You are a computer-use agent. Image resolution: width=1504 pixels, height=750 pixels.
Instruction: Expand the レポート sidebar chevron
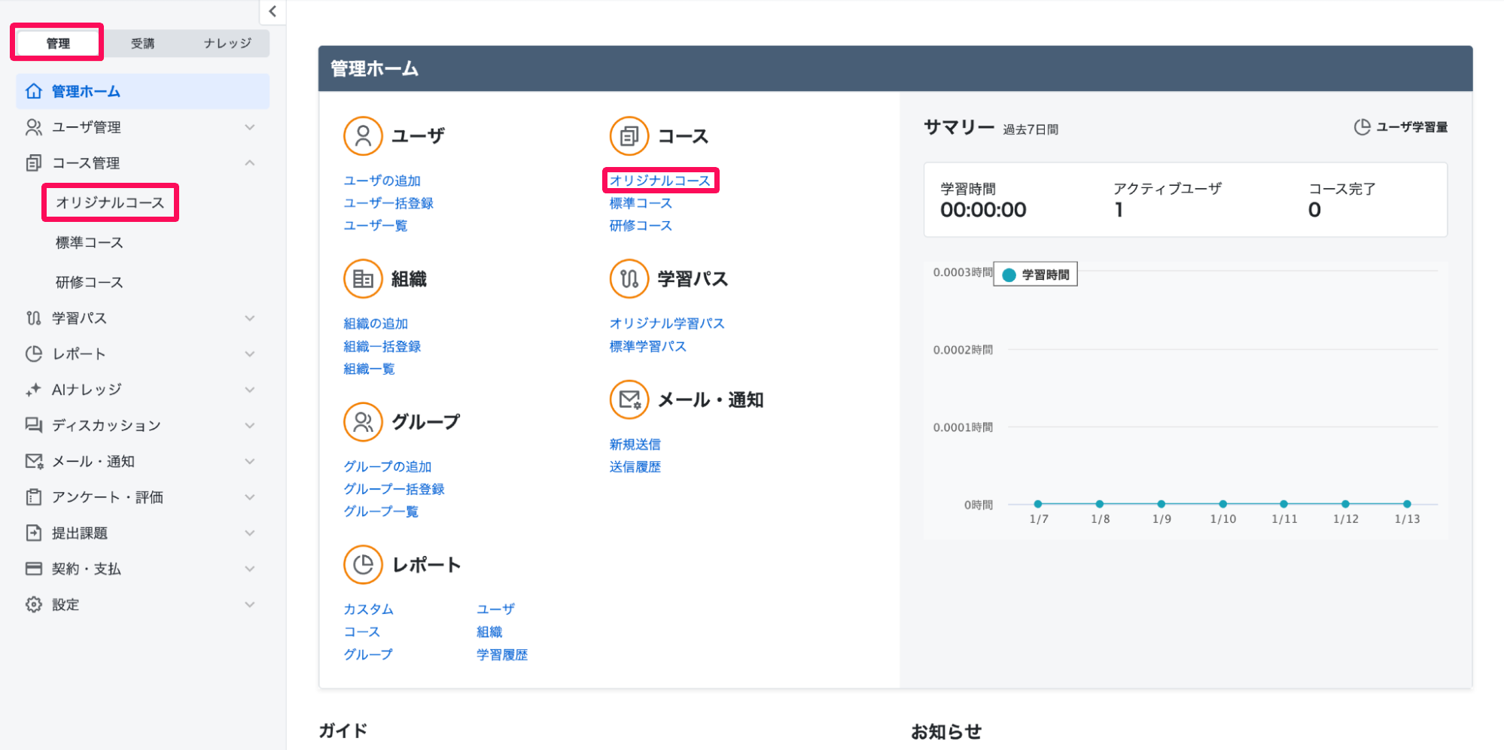[250, 354]
